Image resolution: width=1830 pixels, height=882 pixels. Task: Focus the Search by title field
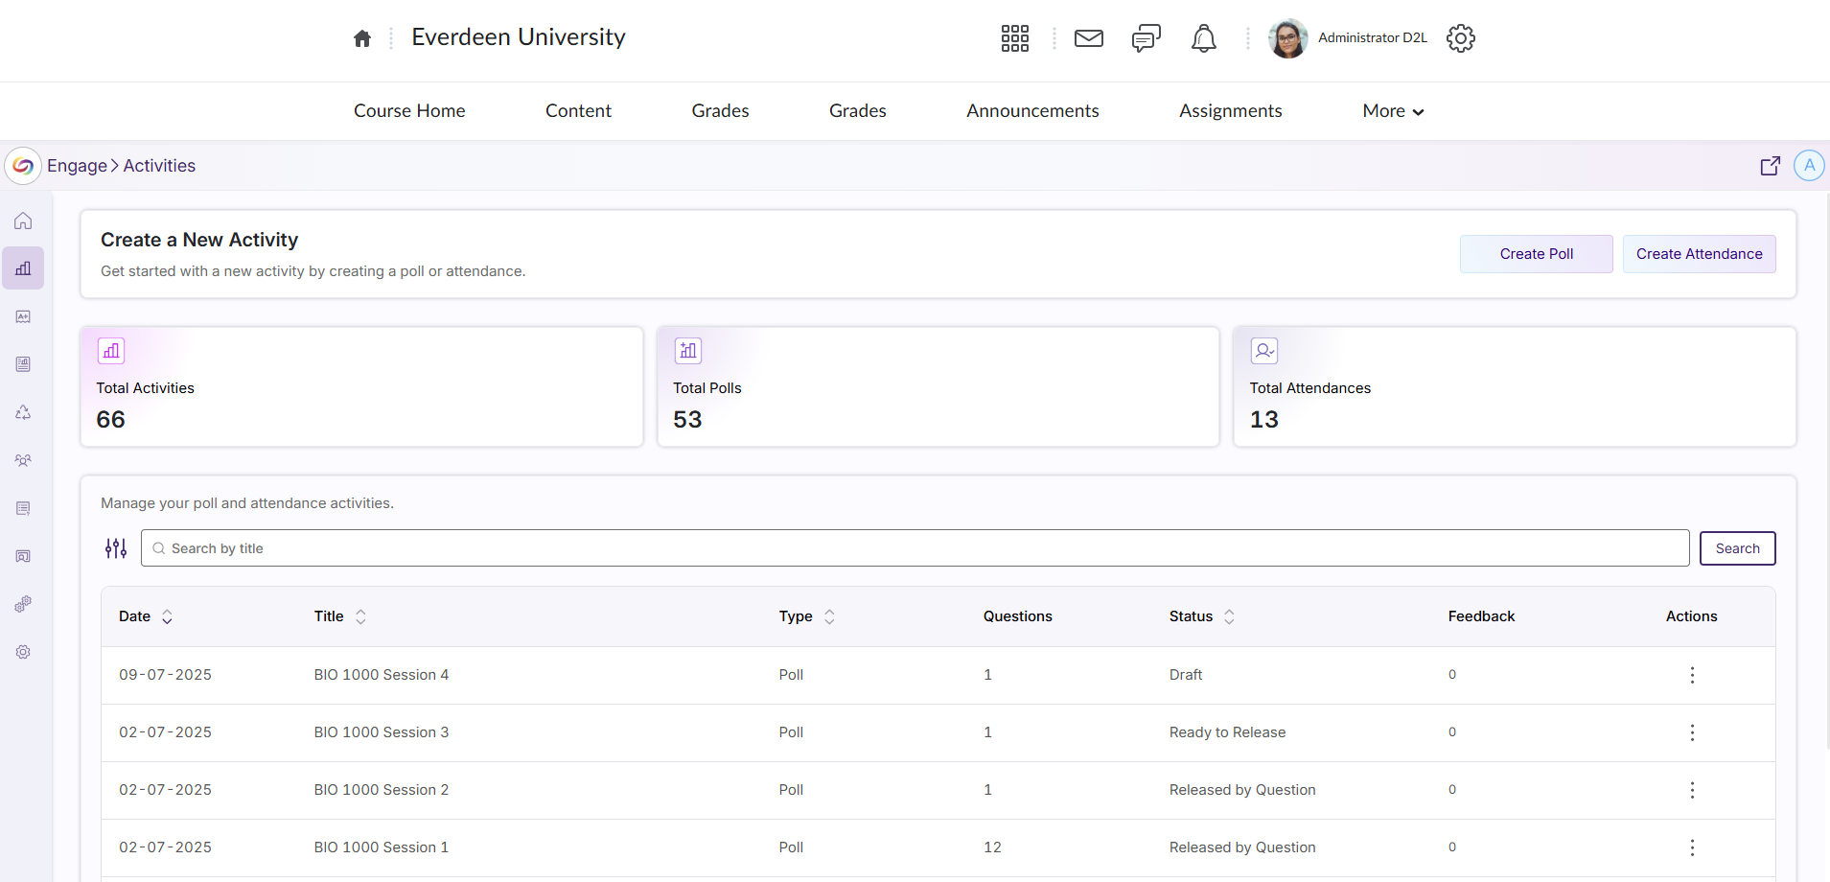click(915, 548)
